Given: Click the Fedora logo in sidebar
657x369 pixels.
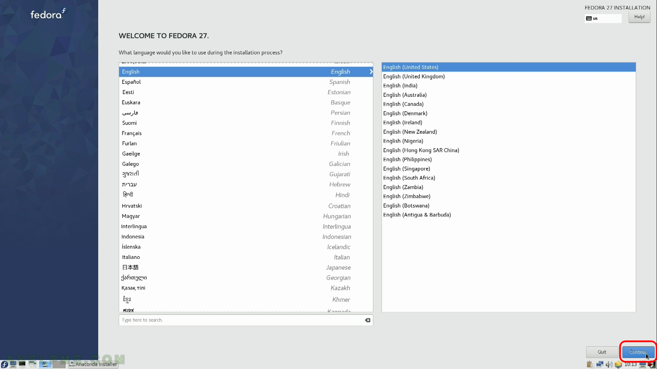Looking at the screenshot, I should pos(48,14).
